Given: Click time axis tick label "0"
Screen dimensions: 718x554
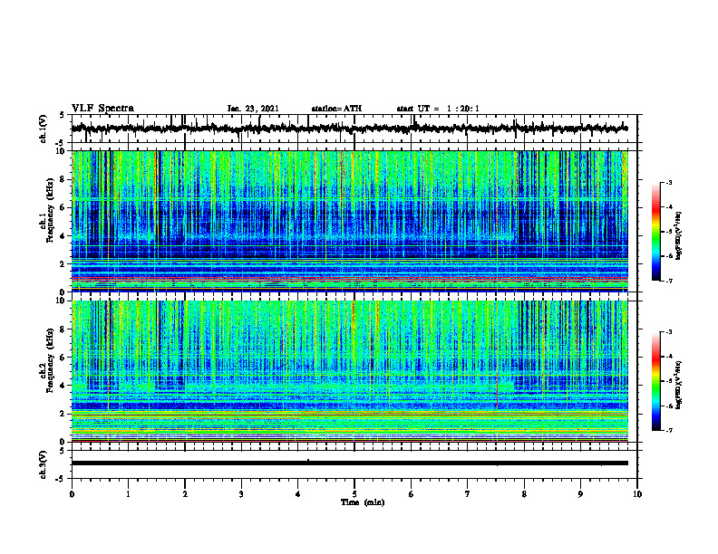Looking at the screenshot, I should click(72, 494).
